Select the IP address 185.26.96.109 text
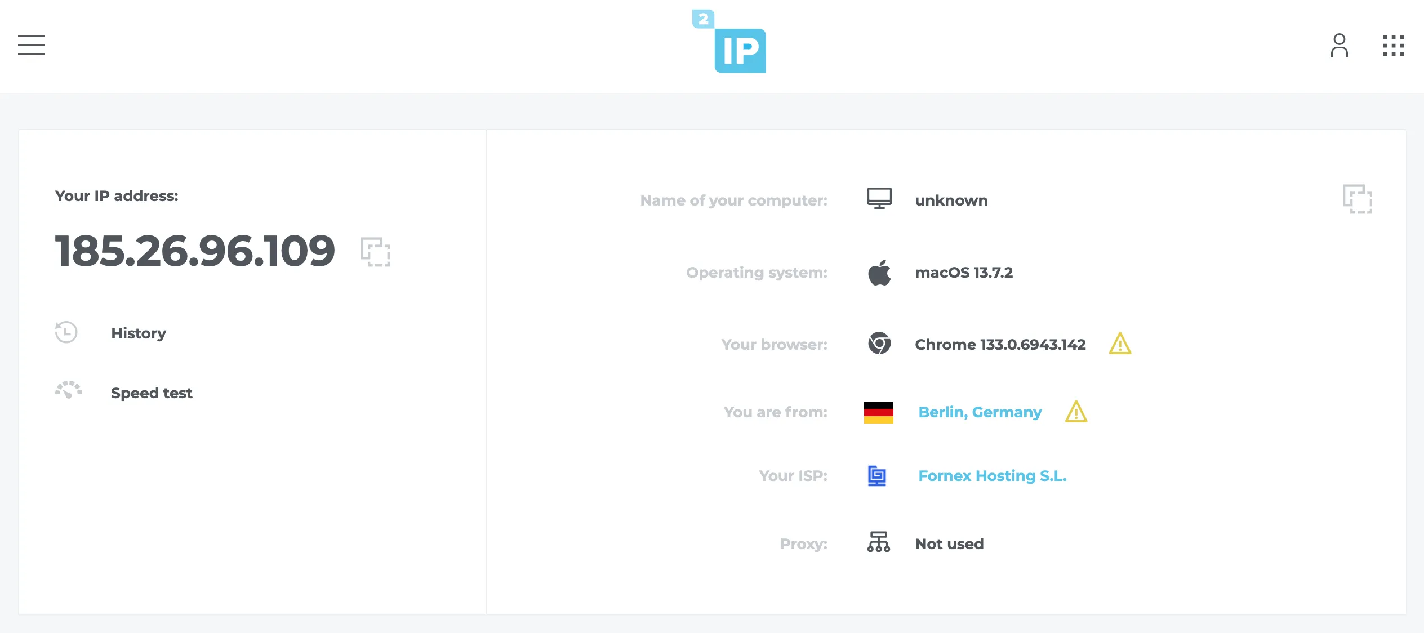Screen dimensions: 1424x633 195,251
